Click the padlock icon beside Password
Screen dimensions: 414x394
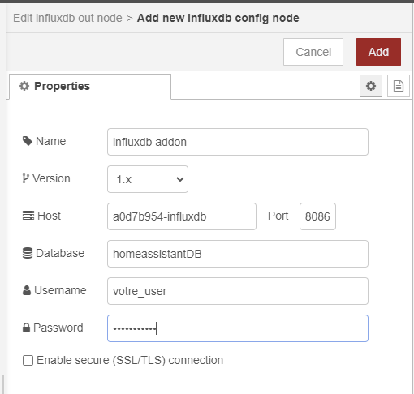26,328
